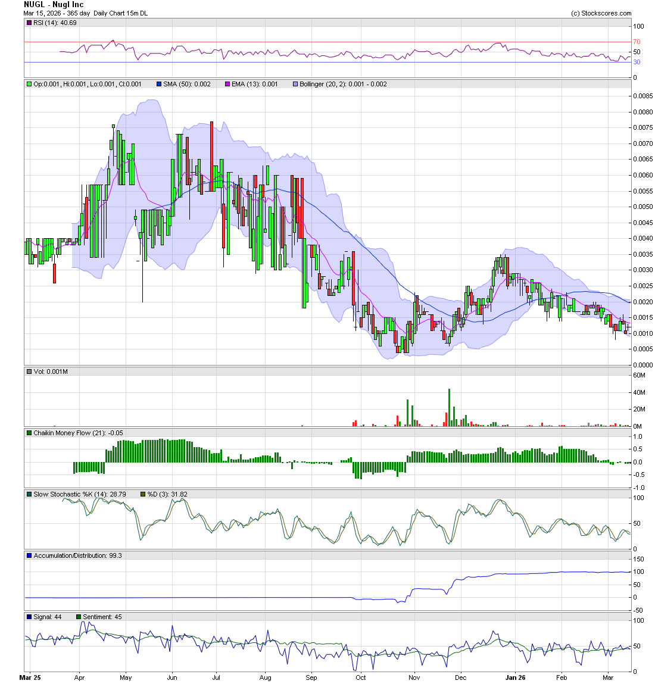The width and height of the screenshot is (655, 690).
Task: Click the 60M volume axis value
Action: click(639, 376)
